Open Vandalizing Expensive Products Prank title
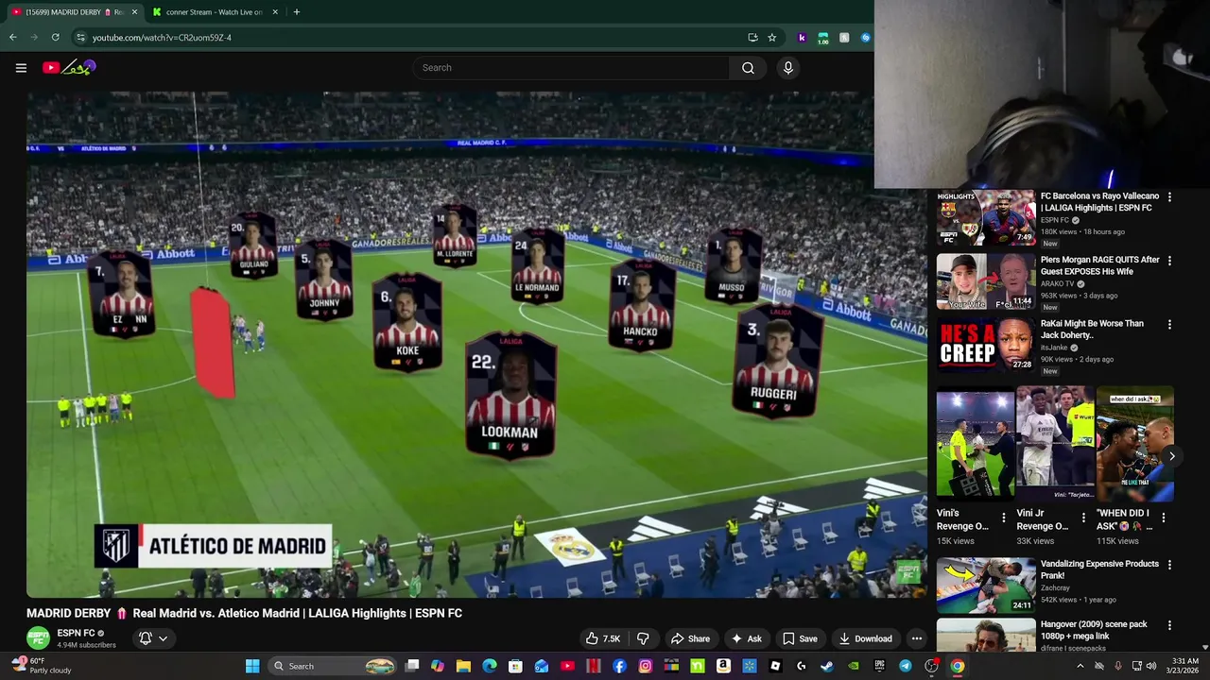1210x680 pixels. [1099, 569]
